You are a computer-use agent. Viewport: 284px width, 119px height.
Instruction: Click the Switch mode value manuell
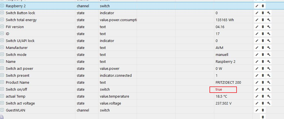[222, 55]
